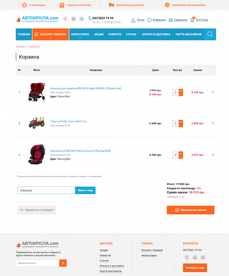Go to Акции in the navigation bar

coord(99,34)
